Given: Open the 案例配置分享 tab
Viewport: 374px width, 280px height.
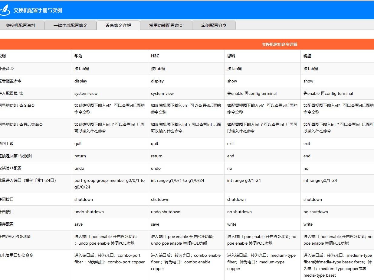Looking at the screenshot, I should pyautogui.click(x=214, y=25).
